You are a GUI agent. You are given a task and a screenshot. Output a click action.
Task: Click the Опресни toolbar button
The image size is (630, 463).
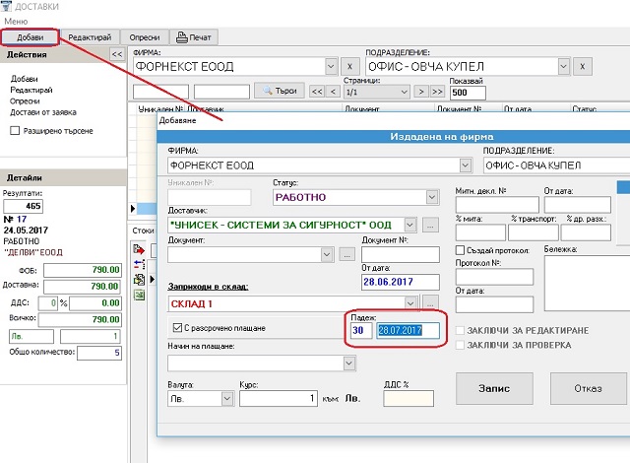145,37
